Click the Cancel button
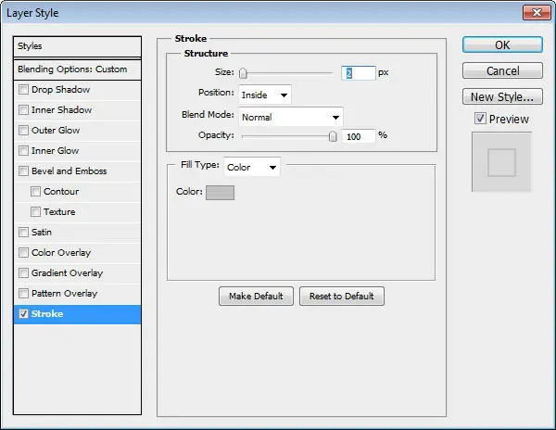Image resolution: width=556 pixels, height=430 pixels. point(502,70)
